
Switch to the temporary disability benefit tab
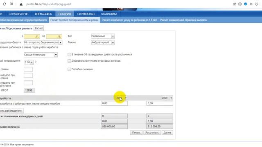(x=23, y=20)
